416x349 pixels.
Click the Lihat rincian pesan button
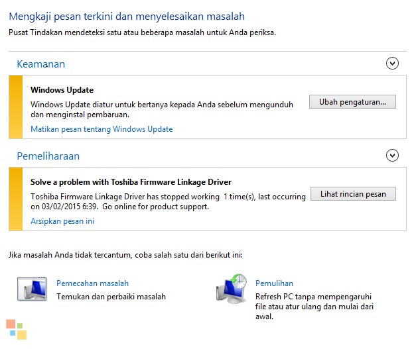(x=353, y=194)
